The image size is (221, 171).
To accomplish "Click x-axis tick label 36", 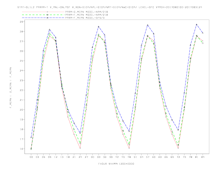I will pos(105,157).
